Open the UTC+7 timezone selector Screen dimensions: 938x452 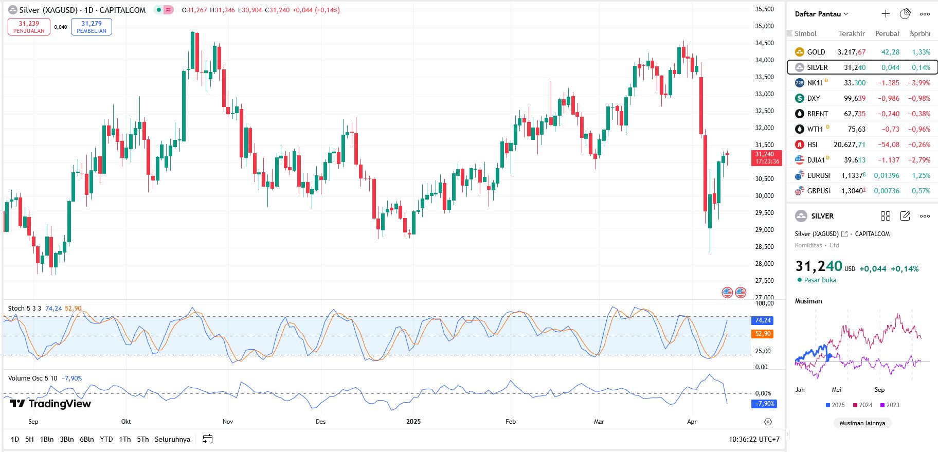point(754,439)
